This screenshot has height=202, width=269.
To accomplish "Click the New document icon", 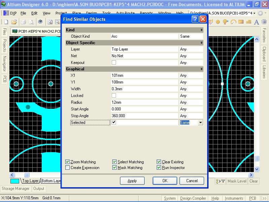I will pos(6,22).
